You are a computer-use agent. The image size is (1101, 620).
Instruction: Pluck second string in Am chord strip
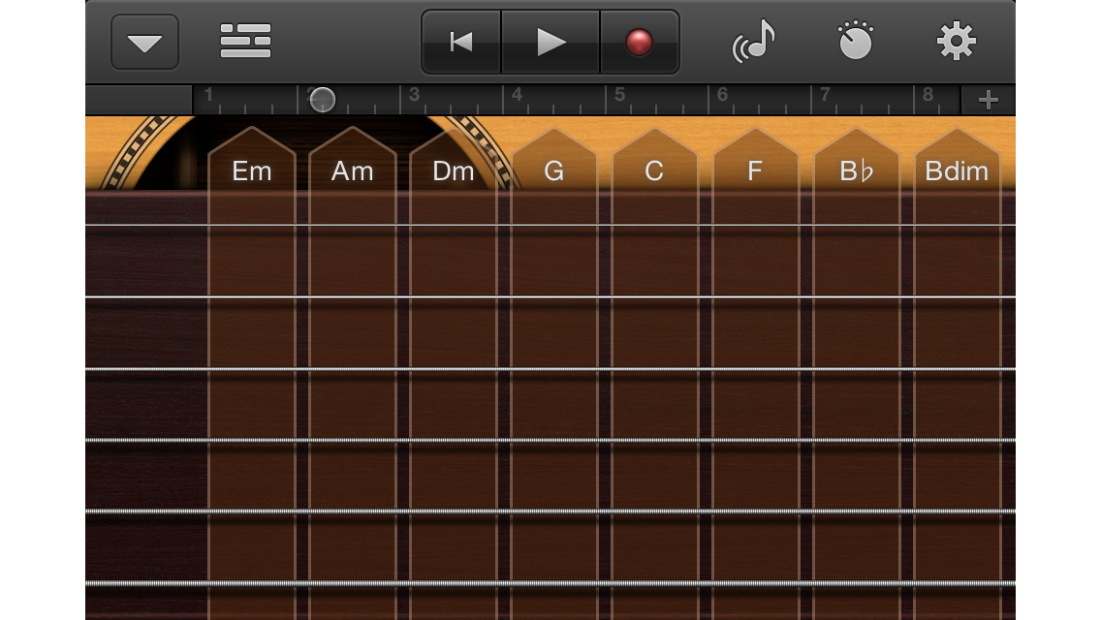click(353, 297)
